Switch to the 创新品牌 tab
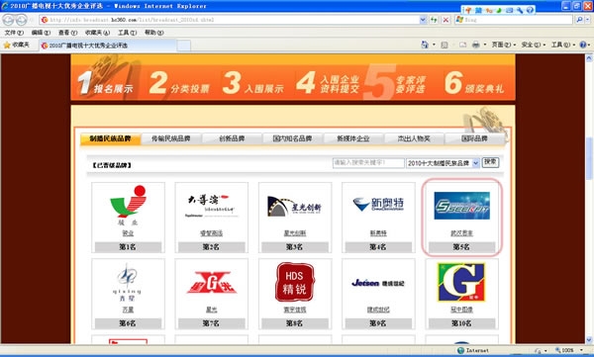594x357 pixels. 232,138
